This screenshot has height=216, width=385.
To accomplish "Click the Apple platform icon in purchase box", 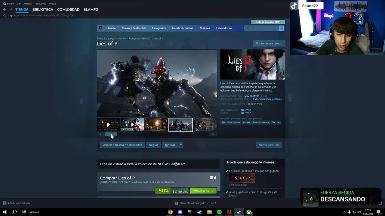I will (x=215, y=178).
